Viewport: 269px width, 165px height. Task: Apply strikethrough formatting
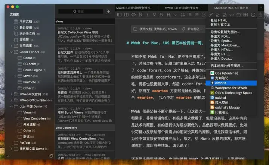pyautogui.click(x=161, y=15)
